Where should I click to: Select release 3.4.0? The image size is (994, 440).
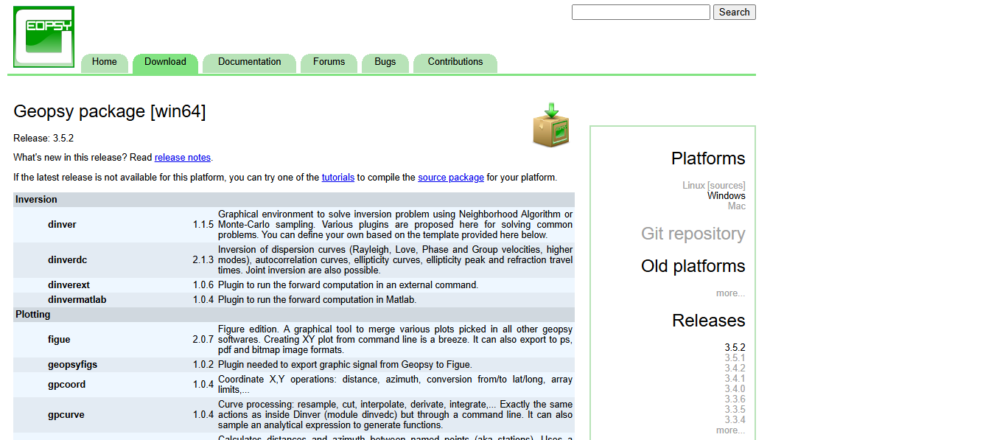735,389
